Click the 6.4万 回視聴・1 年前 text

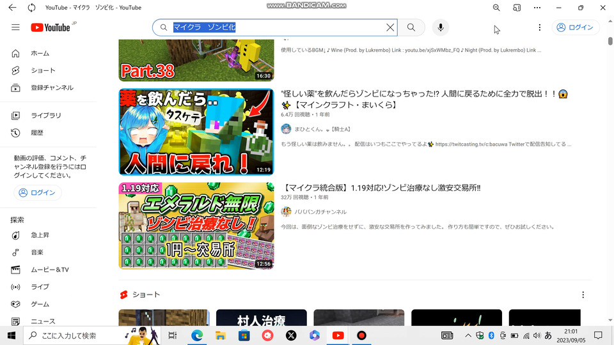tap(305, 114)
